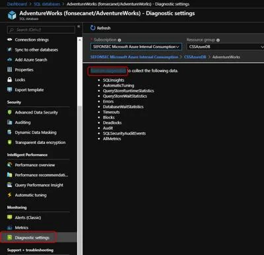Click the SQL database cube icon
The height and width of the screenshot is (255, 264).
point(12,15)
